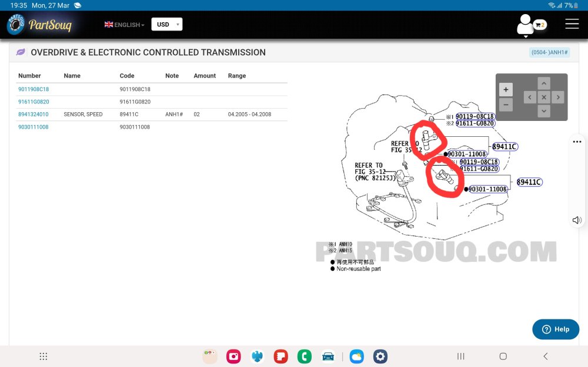The image size is (588, 367).
Task: Select the upper 90301-11008 diagram callout
Action: pos(466,154)
